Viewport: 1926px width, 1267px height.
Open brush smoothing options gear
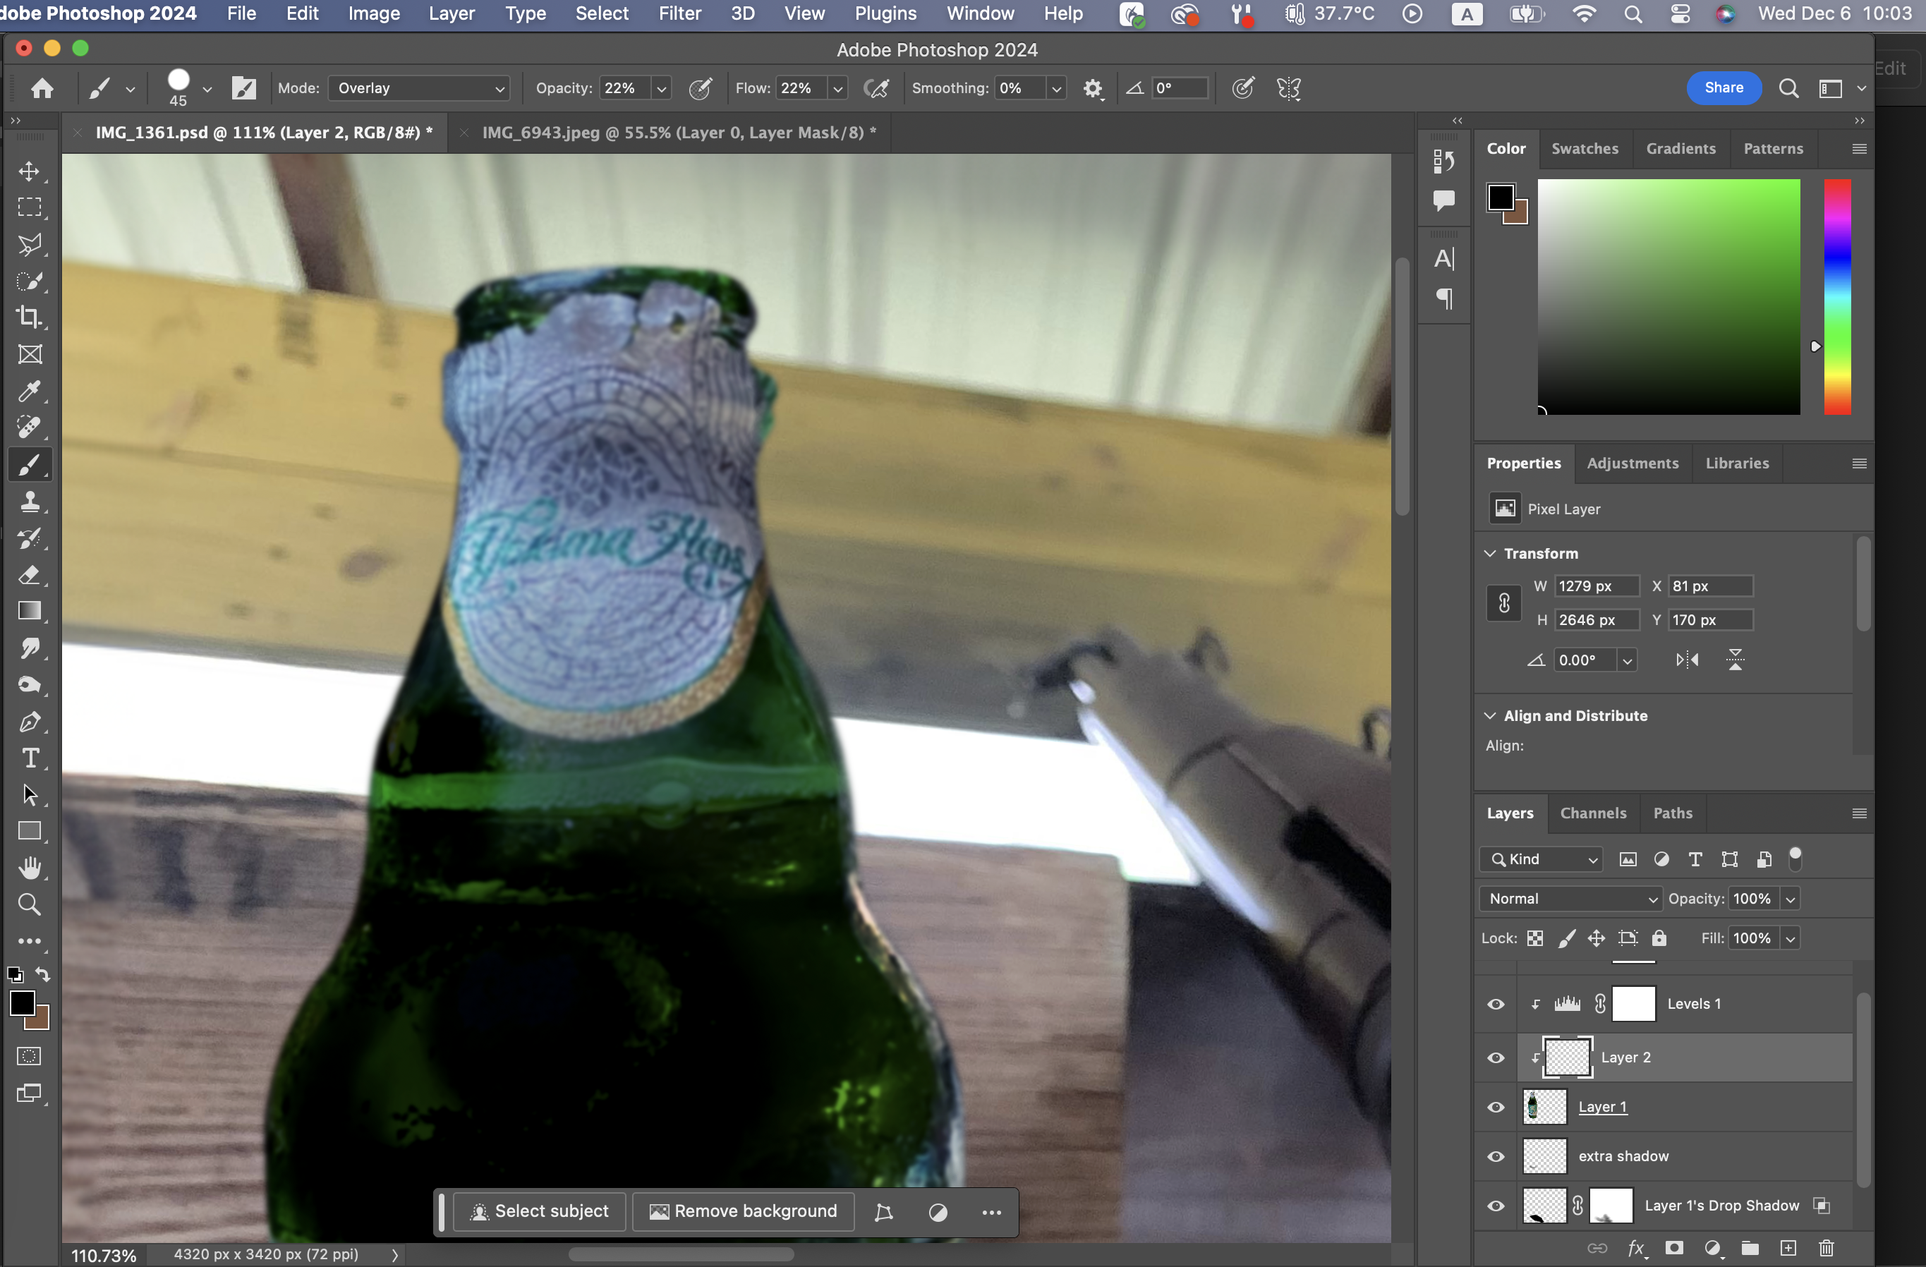[x=1093, y=88]
